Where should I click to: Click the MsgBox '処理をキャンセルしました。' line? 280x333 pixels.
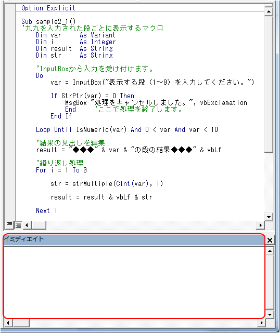pos(156,103)
